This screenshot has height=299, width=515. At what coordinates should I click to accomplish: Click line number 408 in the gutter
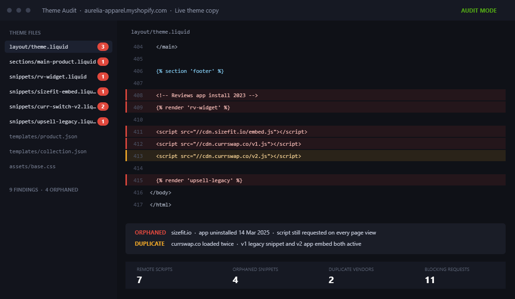pos(138,95)
